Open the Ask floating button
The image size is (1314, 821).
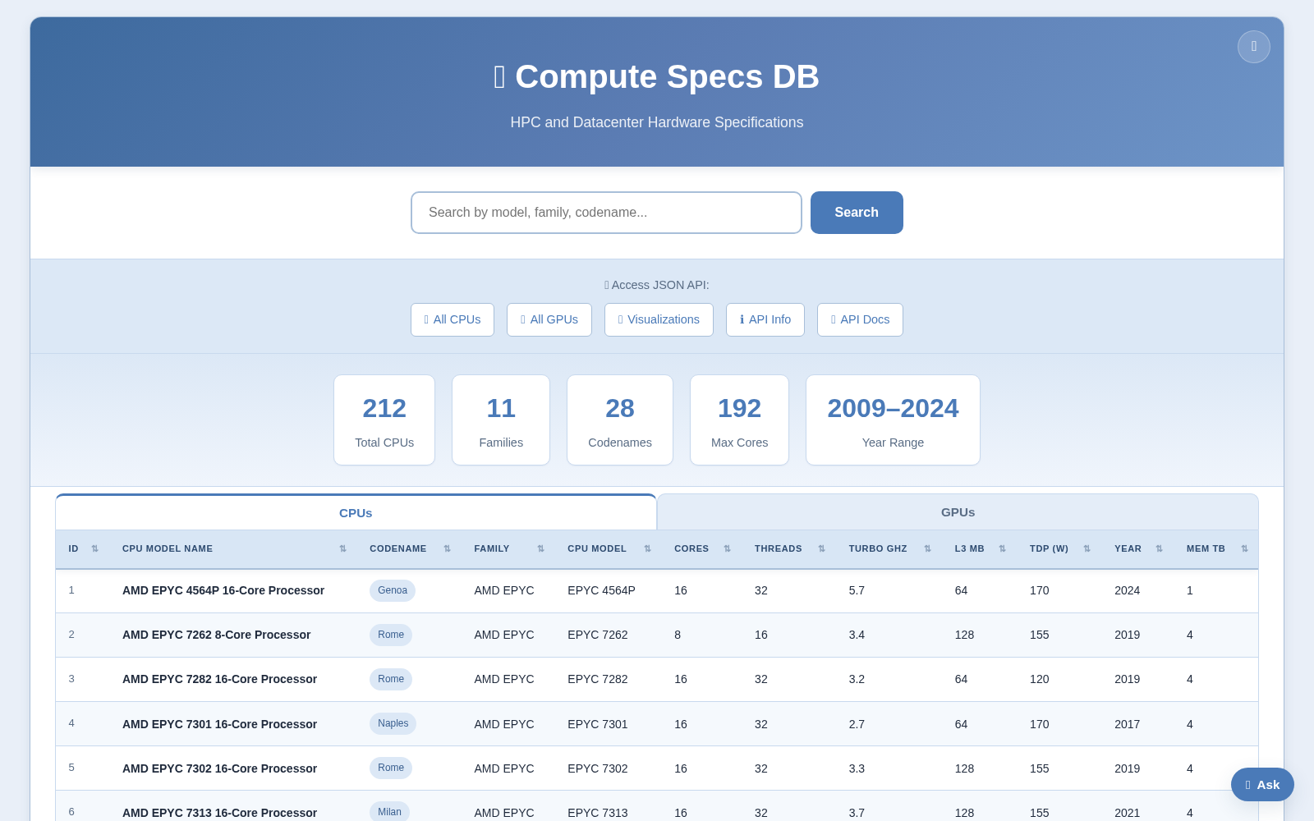1262,785
